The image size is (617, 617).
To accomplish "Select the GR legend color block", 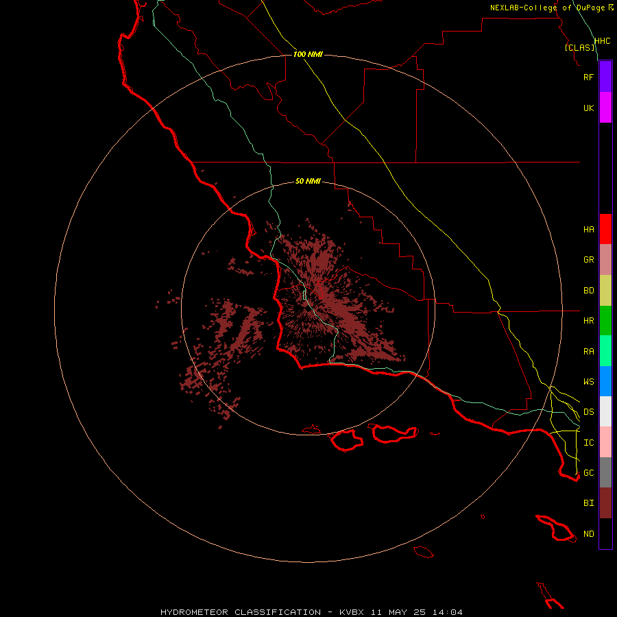I will (605, 260).
